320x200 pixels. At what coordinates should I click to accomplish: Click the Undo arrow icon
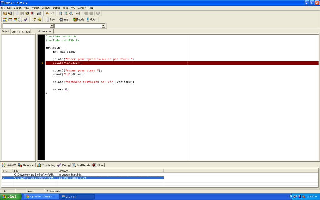click(x=47, y=13)
